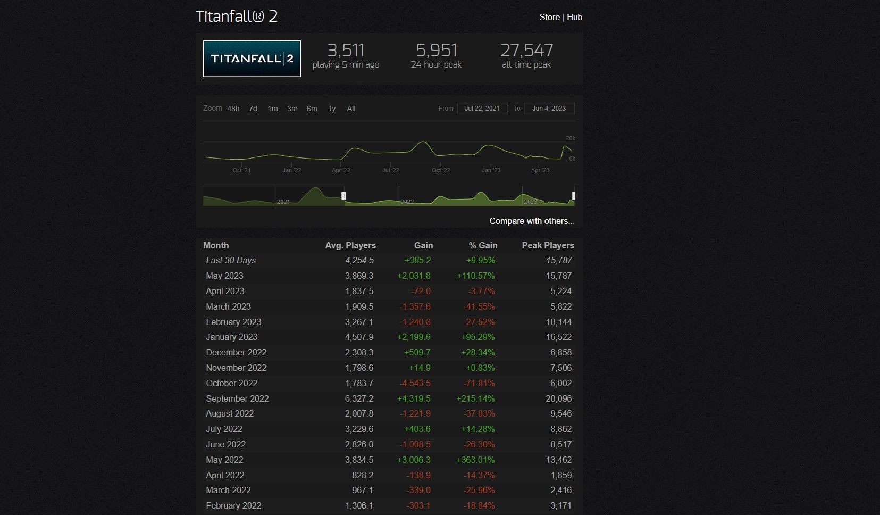880x515 pixels.
Task: Apply the 3m zoom range
Action: point(292,109)
